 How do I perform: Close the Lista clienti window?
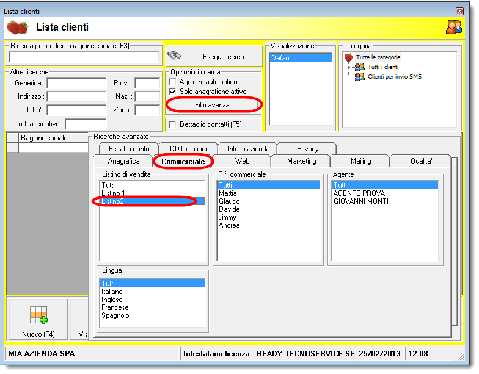point(459,11)
